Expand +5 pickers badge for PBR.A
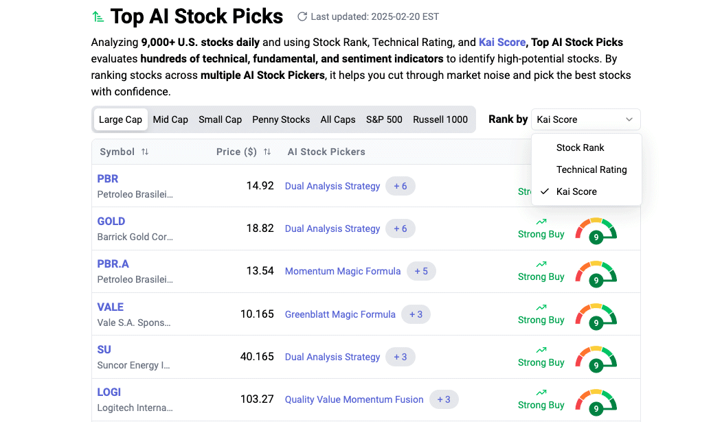722x422 pixels. point(421,271)
